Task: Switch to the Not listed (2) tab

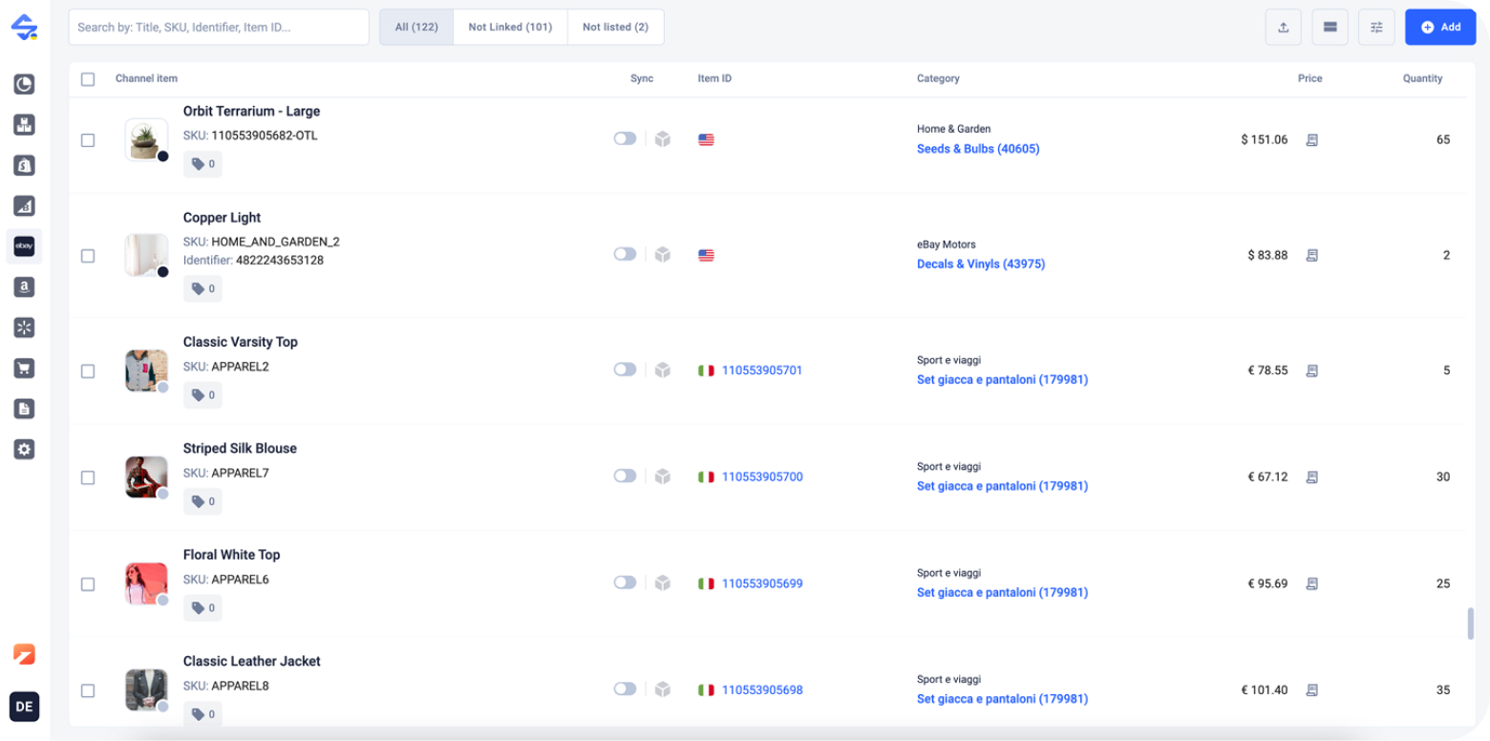Action: coord(615,28)
